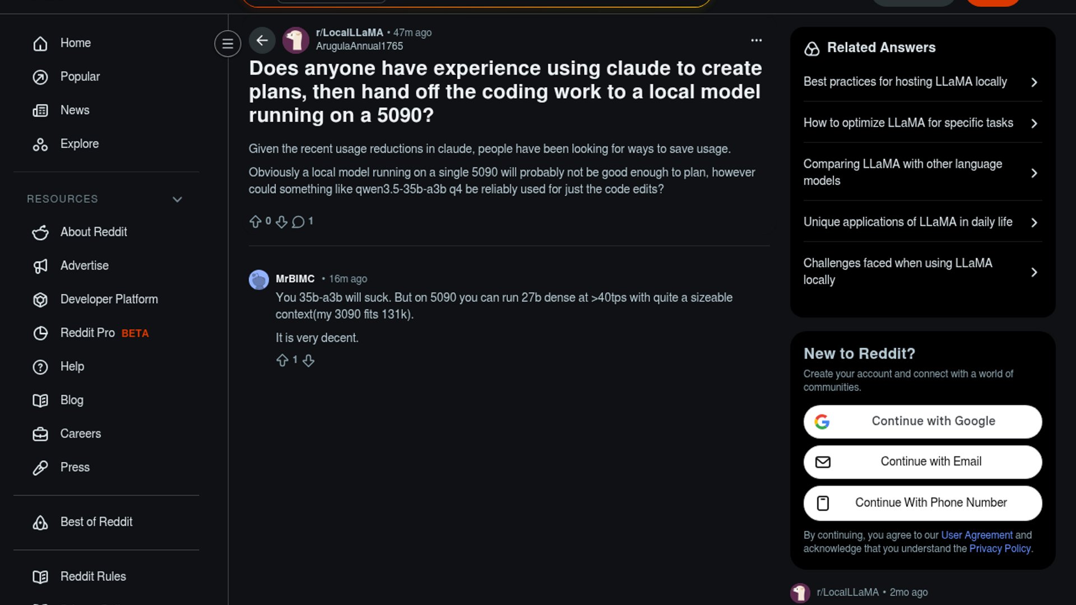The image size is (1076, 605).
Task: Continue with Google button
Action: pyautogui.click(x=922, y=421)
